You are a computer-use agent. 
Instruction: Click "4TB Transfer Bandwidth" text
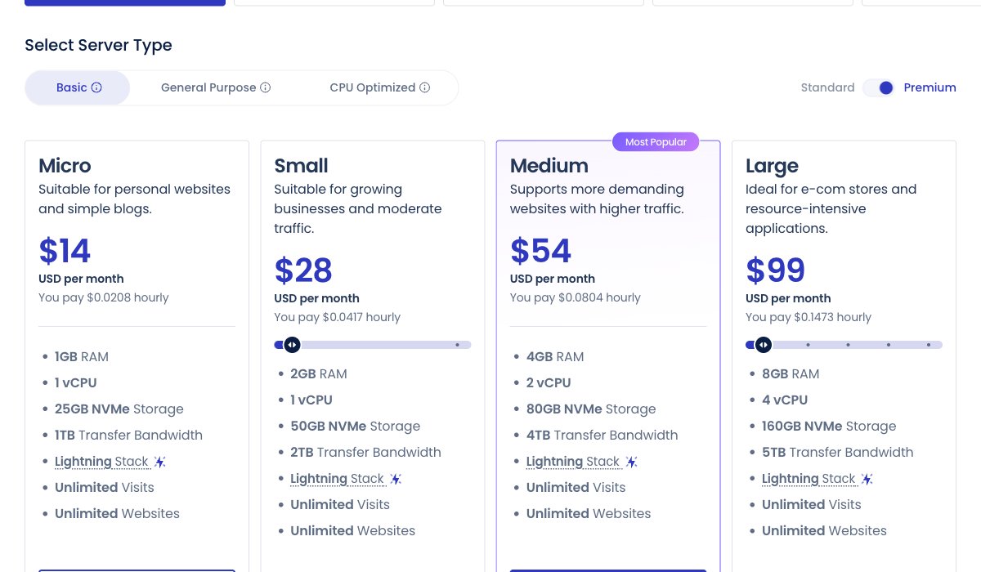[x=602, y=436]
